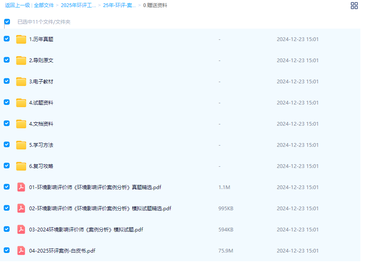Click the 594KB file size value
367x265 pixels.
[x=226, y=229]
